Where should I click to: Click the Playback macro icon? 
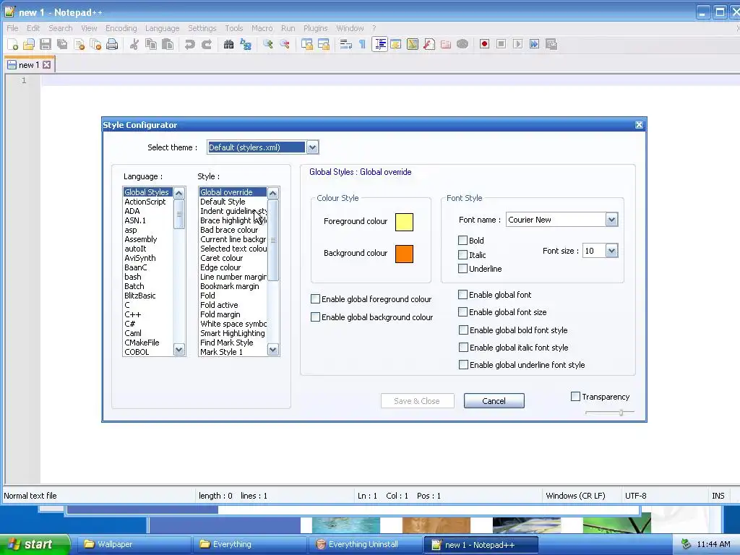[x=517, y=44]
